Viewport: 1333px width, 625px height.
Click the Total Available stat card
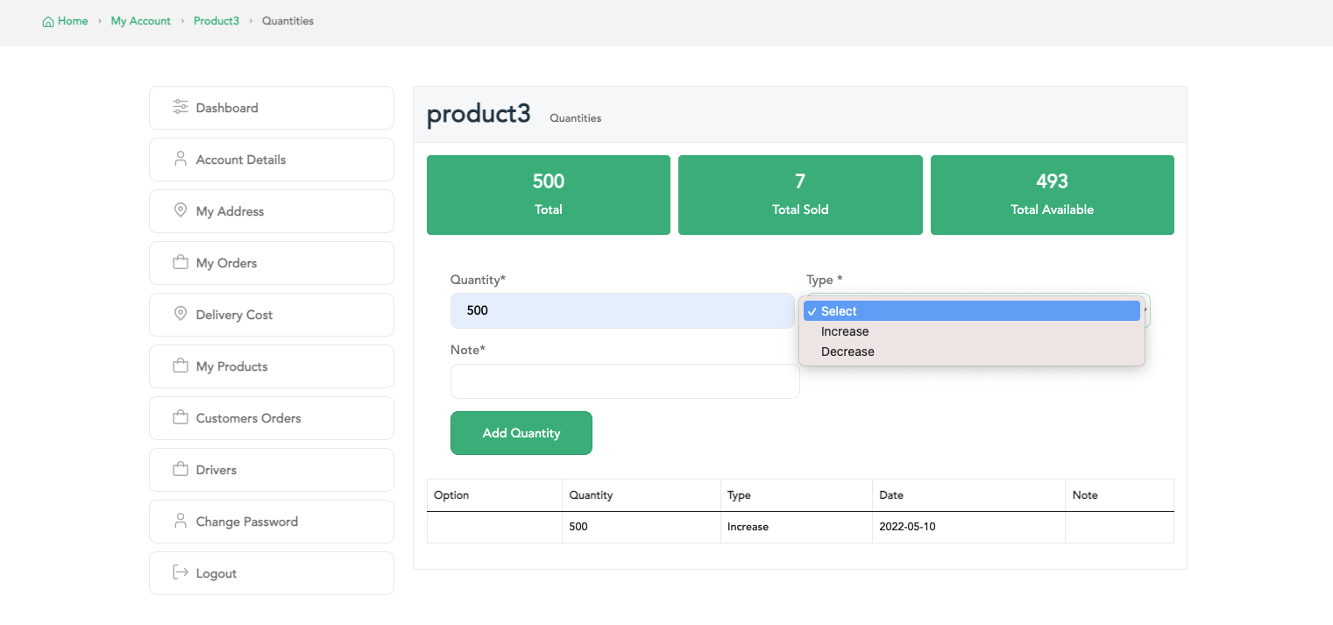tap(1052, 195)
